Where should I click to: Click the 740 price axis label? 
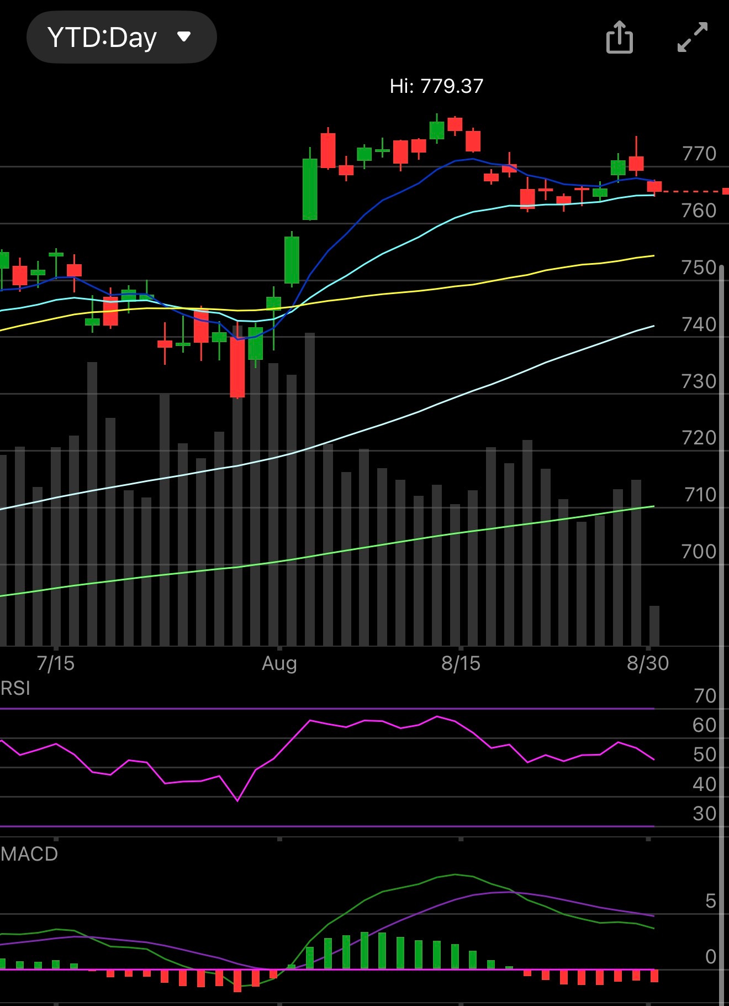(699, 324)
